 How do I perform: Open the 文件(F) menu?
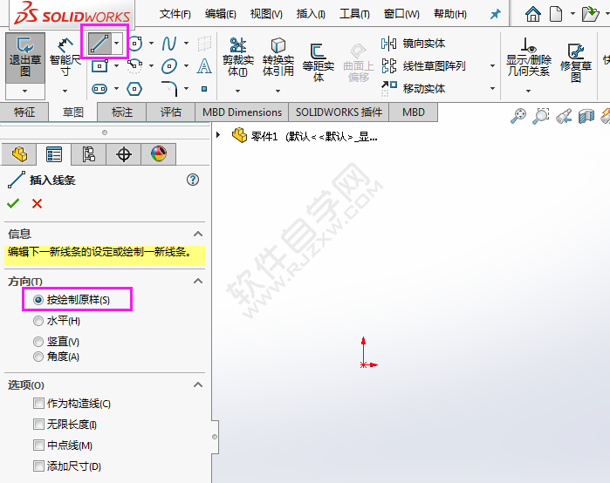coord(175,14)
